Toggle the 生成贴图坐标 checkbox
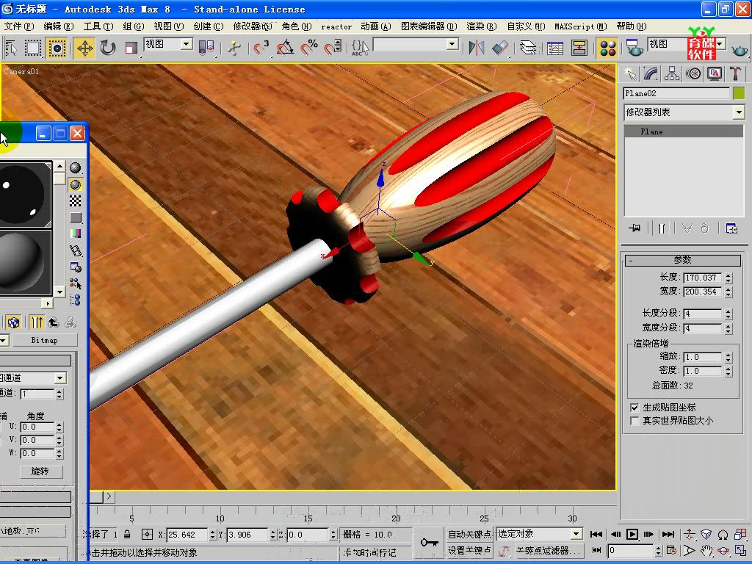Screen dimensions: 752x564 point(634,408)
